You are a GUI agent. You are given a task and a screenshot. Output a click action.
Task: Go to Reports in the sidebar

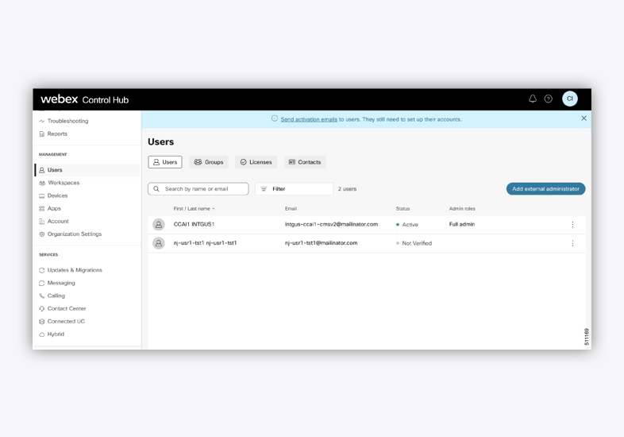(57, 134)
